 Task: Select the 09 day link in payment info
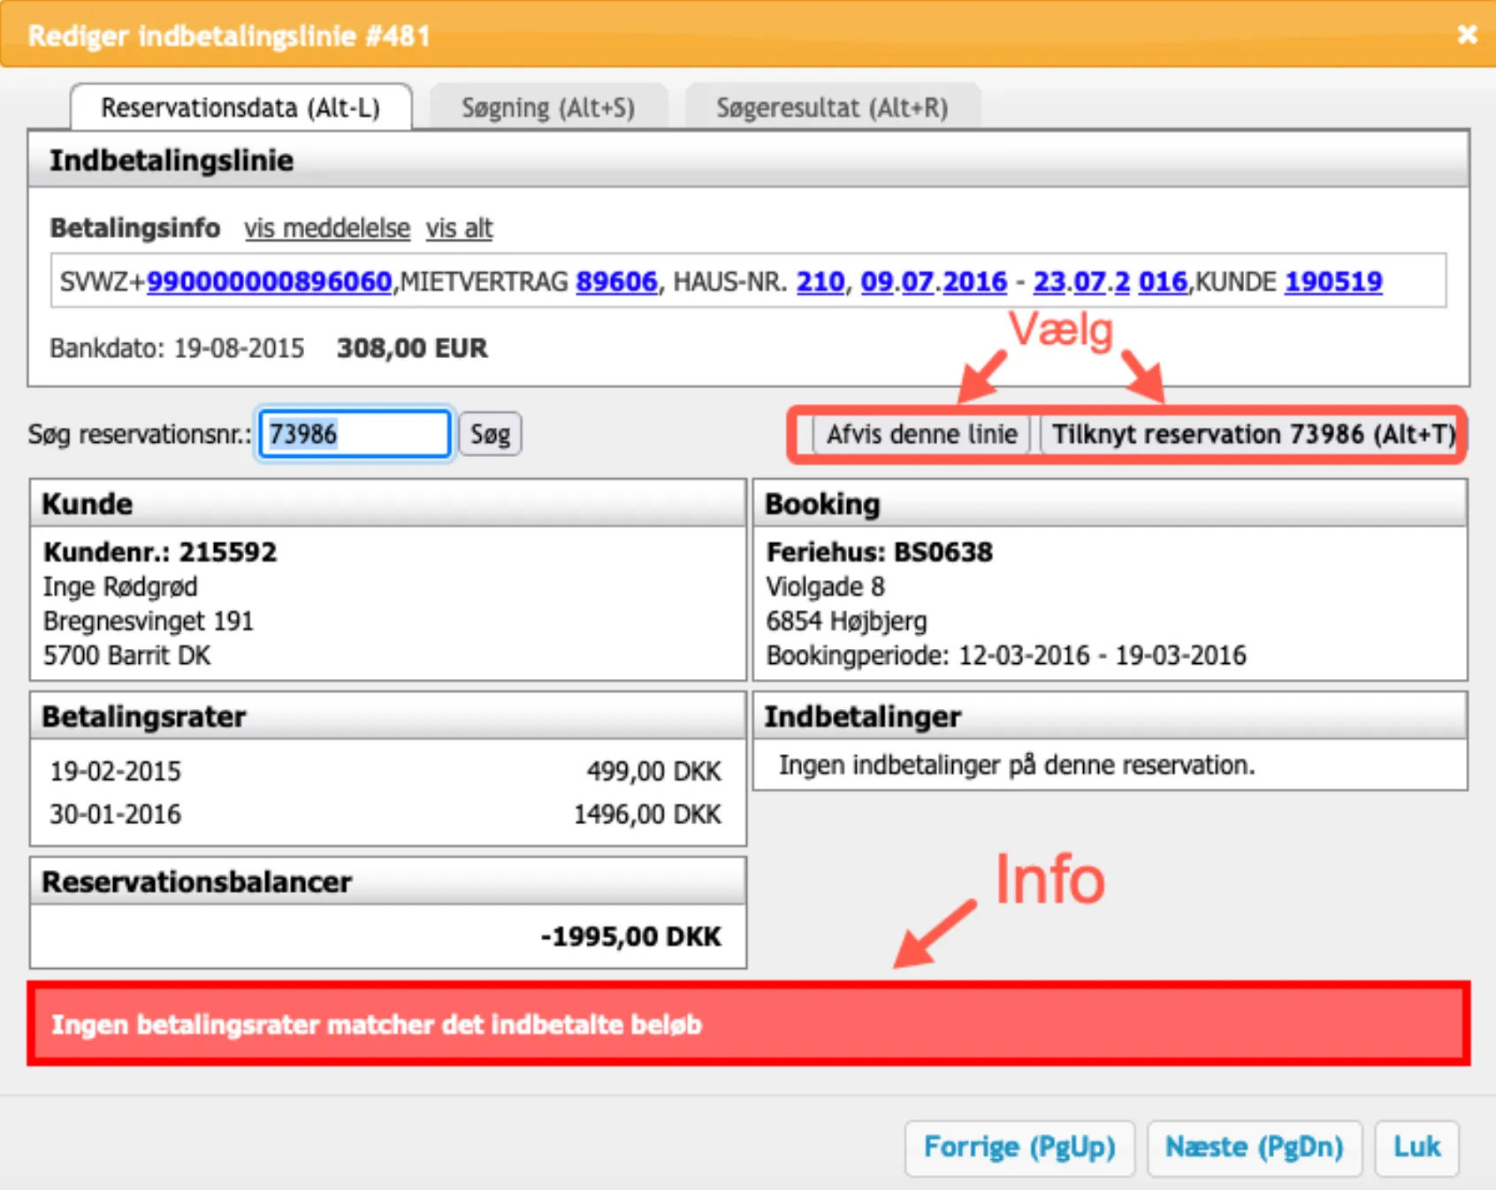coord(876,282)
